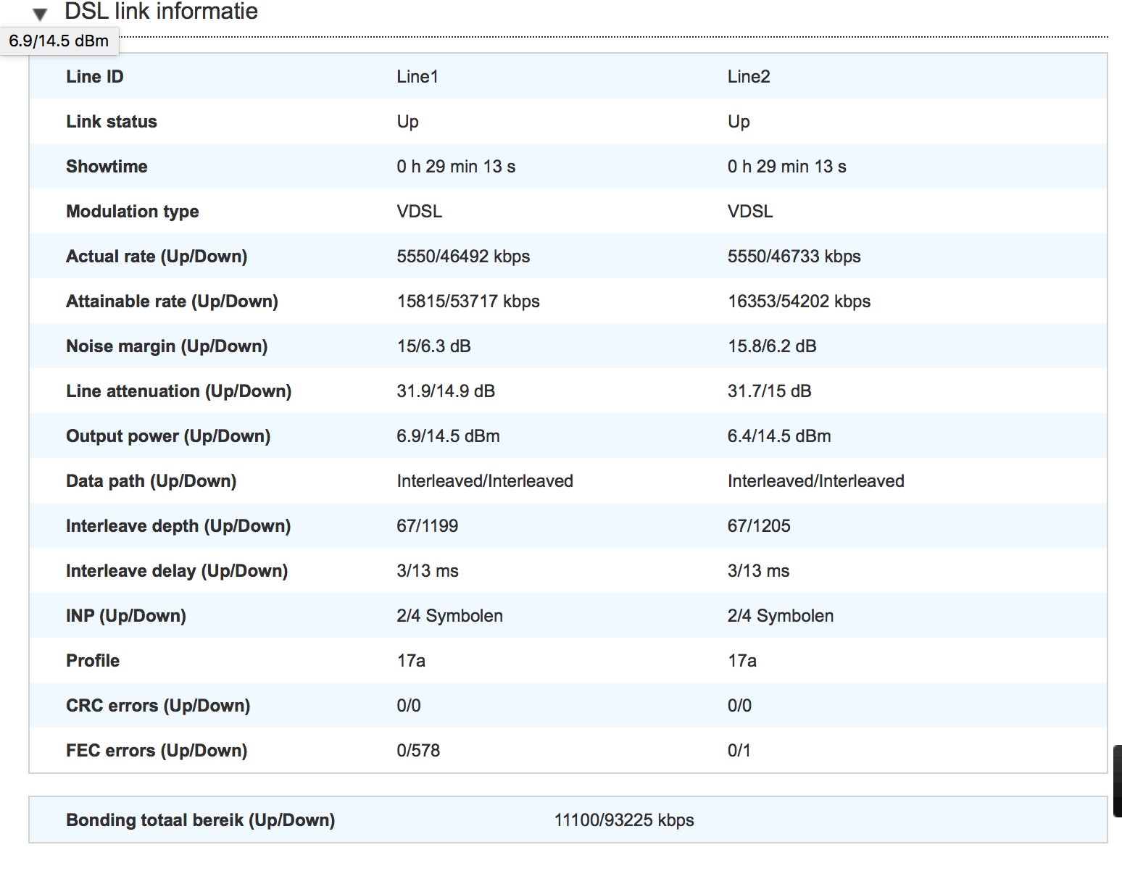The image size is (1122, 871).
Task: Select INP (Up/Down) label
Action: tap(126, 615)
